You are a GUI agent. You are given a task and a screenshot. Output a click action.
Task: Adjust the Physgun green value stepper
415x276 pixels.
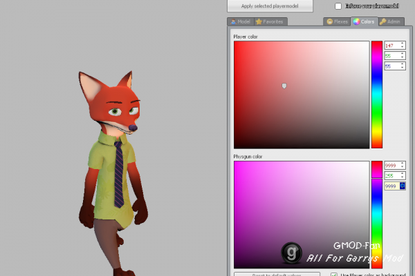coord(403,176)
